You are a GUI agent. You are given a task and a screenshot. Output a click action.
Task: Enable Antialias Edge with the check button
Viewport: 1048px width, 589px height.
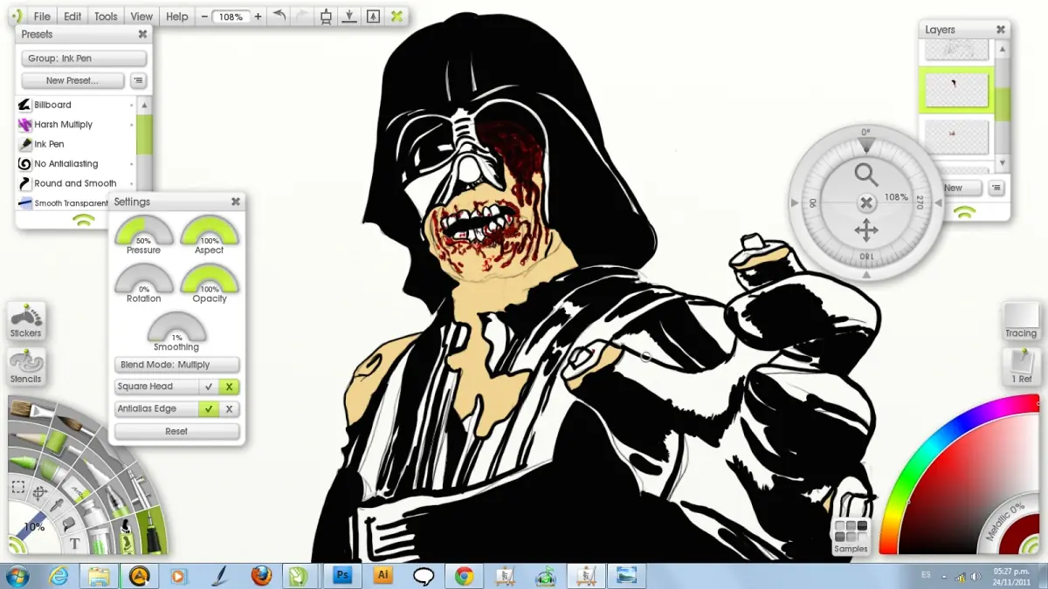pyautogui.click(x=208, y=408)
